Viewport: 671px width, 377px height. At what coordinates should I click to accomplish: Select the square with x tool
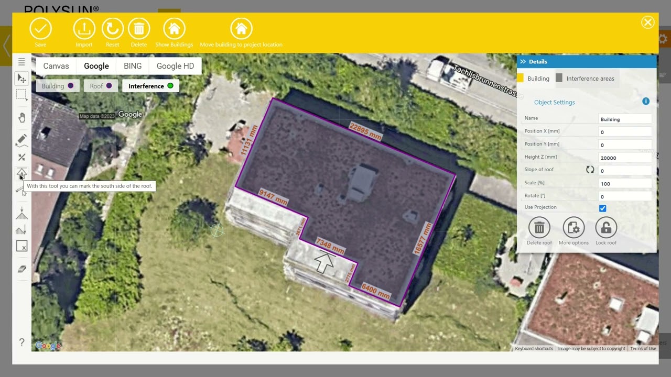[x=21, y=246]
